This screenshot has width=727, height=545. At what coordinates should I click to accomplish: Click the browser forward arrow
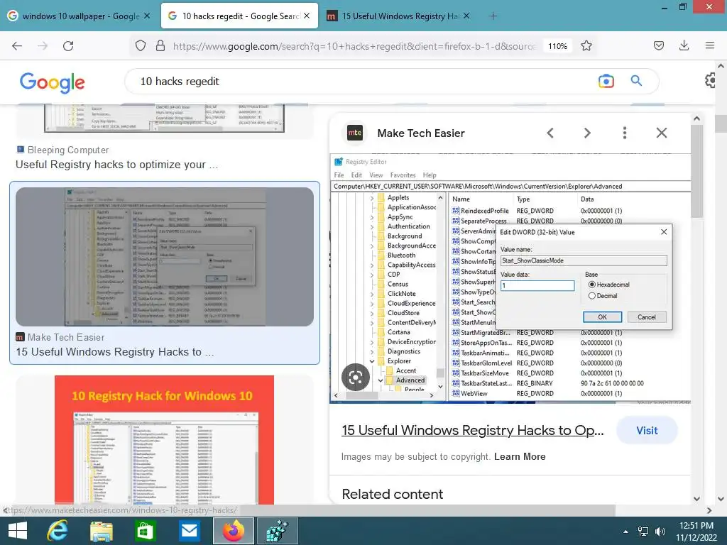pyautogui.click(x=43, y=46)
